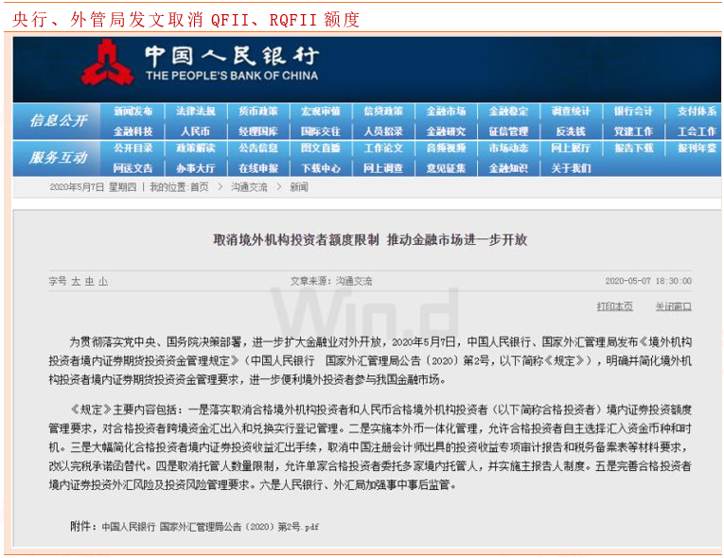Click 新闻 breadcrumb link
The height and width of the screenshot is (558, 724).
coord(299,187)
